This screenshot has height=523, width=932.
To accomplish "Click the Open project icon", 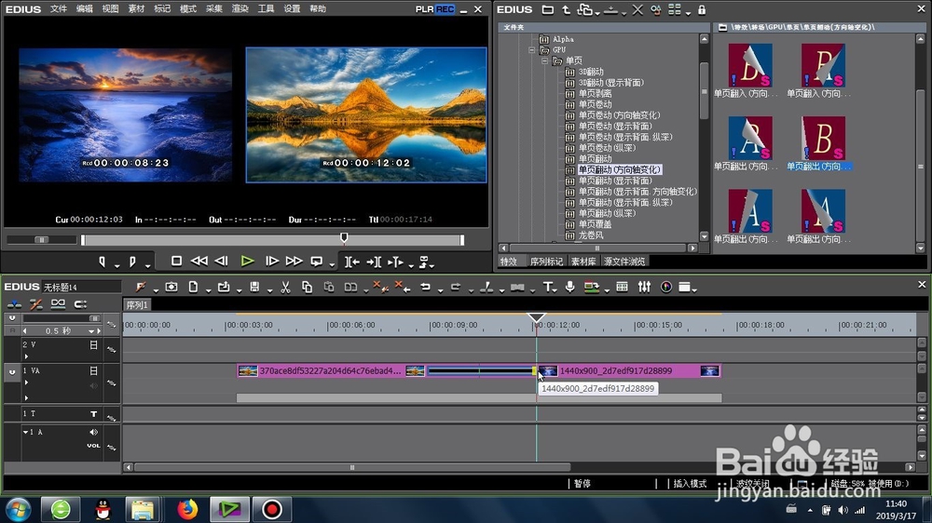I will click(x=224, y=288).
